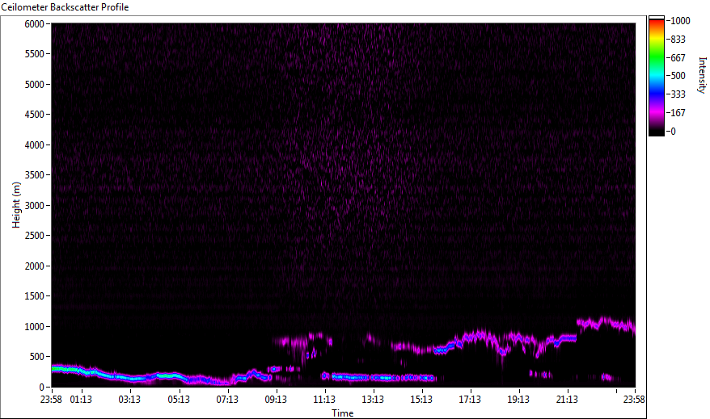Click the Height (m) axis title
The image size is (710, 419).
click(x=16, y=205)
